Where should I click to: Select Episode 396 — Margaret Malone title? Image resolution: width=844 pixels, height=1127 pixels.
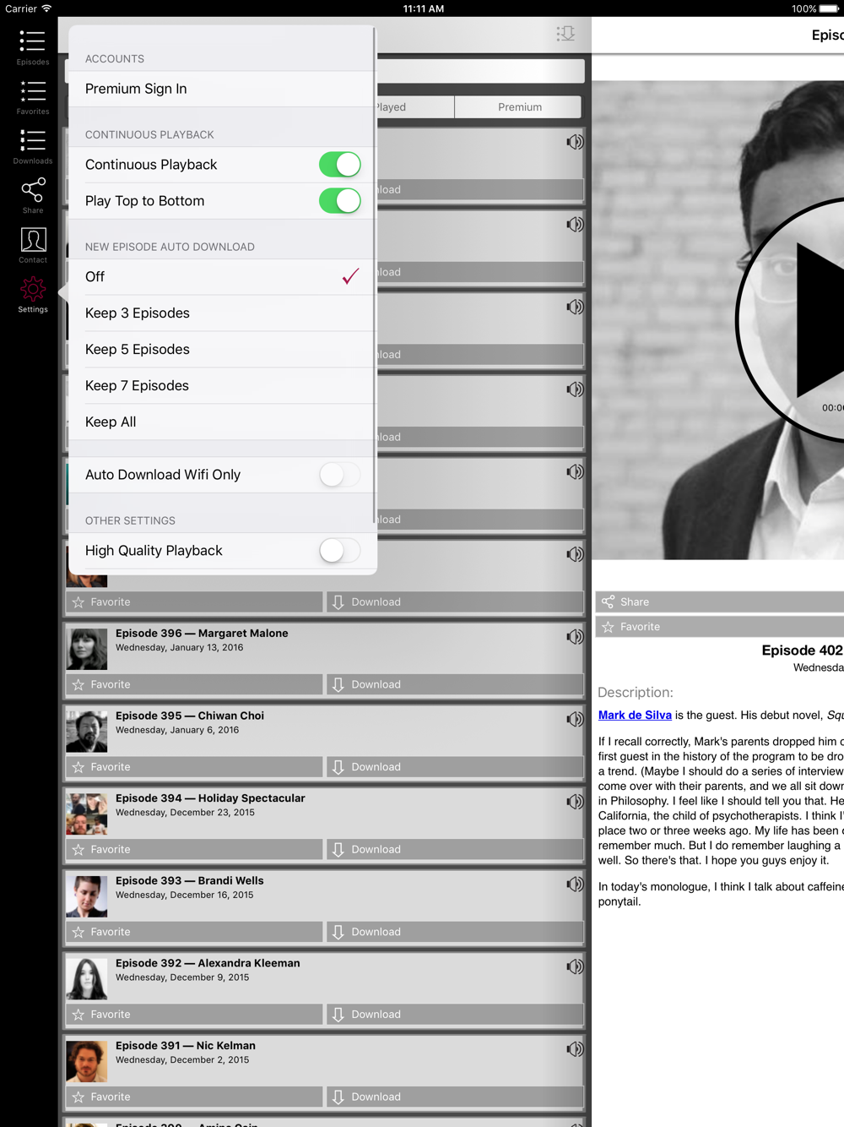(202, 633)
